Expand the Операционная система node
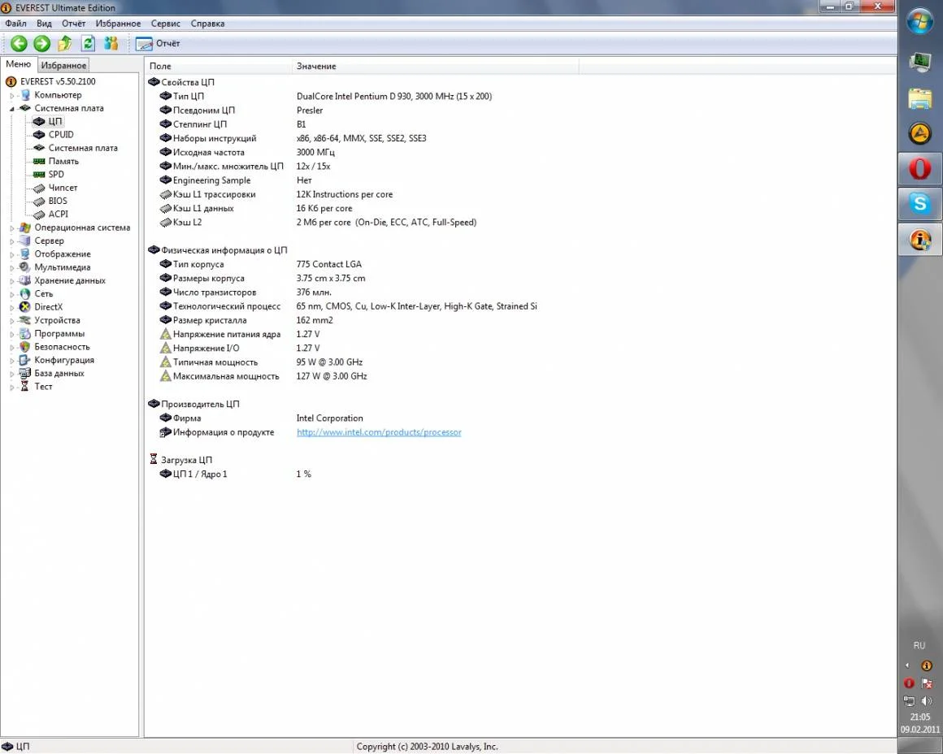 11,227
